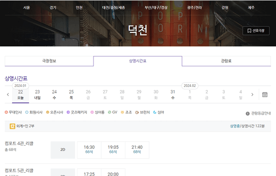Click the 관람등급안내 info icon

(247, 114)
